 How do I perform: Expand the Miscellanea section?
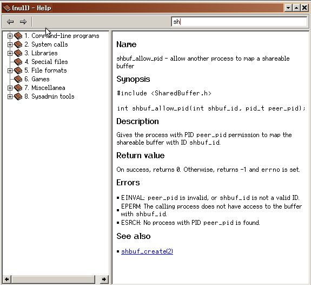(x=10, y=88)
